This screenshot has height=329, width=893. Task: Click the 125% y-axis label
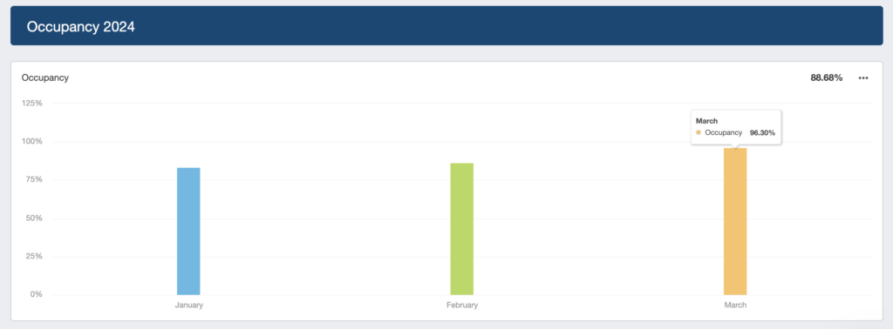(x=31, y=104)
